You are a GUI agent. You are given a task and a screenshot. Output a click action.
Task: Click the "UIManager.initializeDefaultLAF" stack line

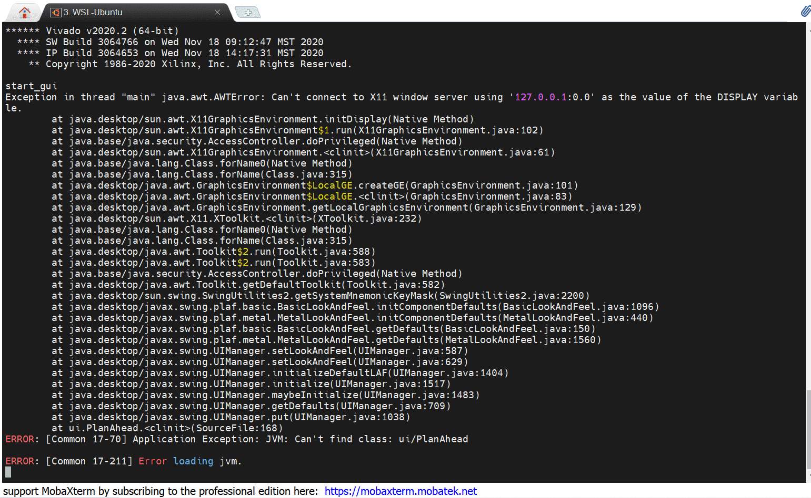(x=280, y=373)
